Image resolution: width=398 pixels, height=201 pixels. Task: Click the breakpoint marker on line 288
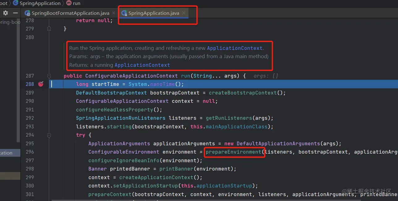[x=40, y=84]
